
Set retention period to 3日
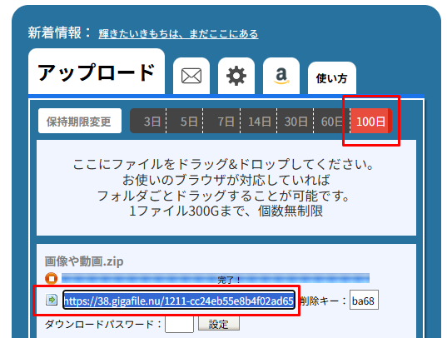pyautogui.click(x=148, y=121)
